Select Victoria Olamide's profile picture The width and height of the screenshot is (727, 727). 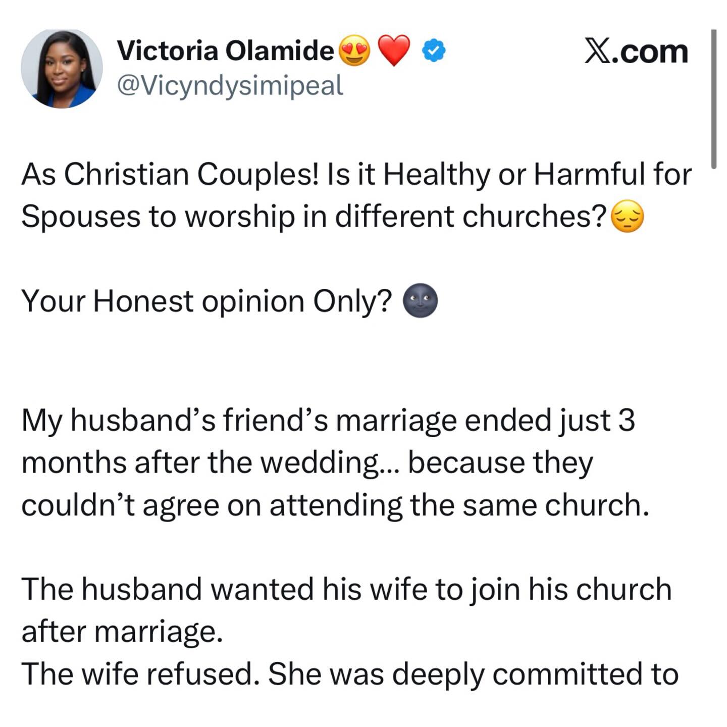point(63,68)
